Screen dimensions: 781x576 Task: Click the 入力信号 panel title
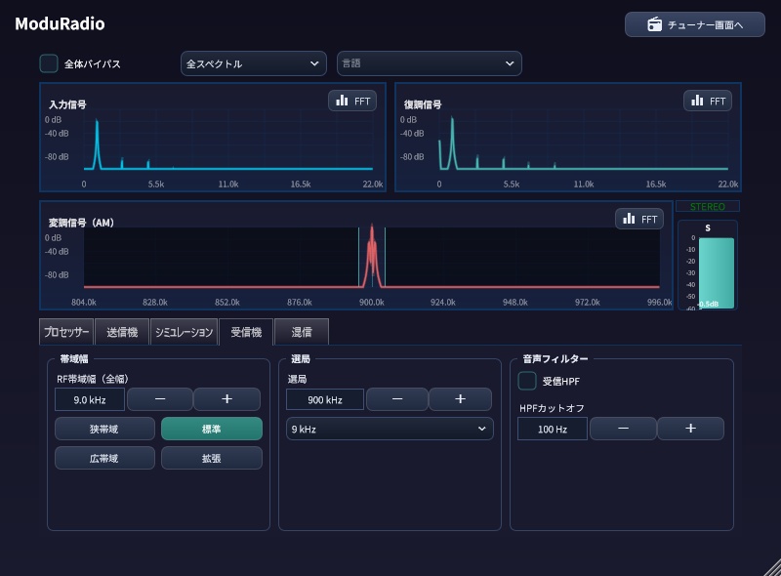[x=67, y=104]
